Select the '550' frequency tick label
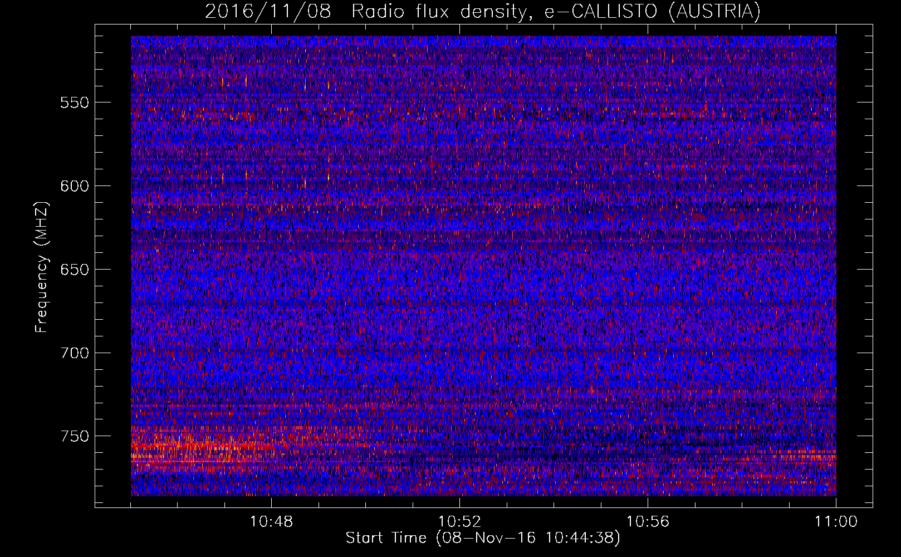This screenshot has width=901, height=557. click(x=74, y=102)
